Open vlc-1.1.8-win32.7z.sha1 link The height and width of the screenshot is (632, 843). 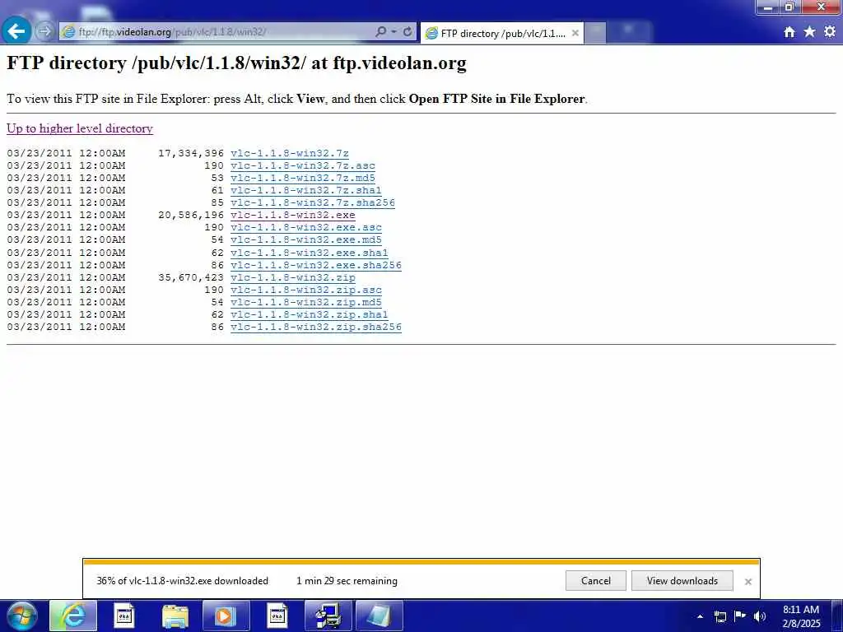point(306,190)
